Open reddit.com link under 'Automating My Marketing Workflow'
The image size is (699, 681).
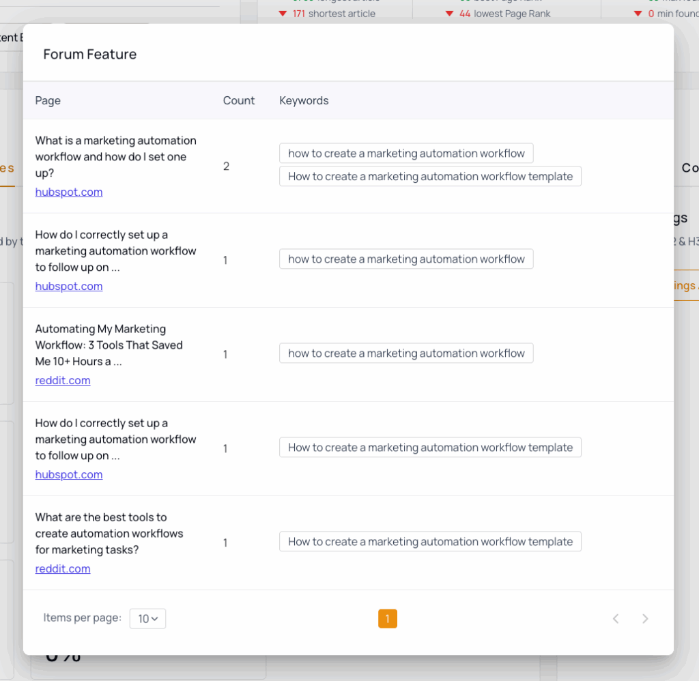pos(63,381)
